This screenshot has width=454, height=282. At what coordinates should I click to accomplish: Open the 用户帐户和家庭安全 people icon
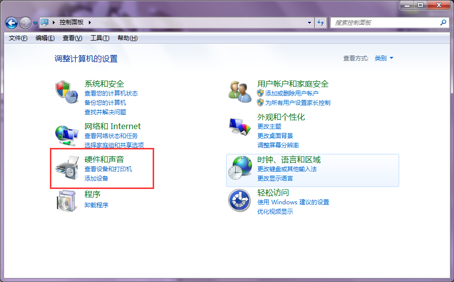[x=240, y=92]
